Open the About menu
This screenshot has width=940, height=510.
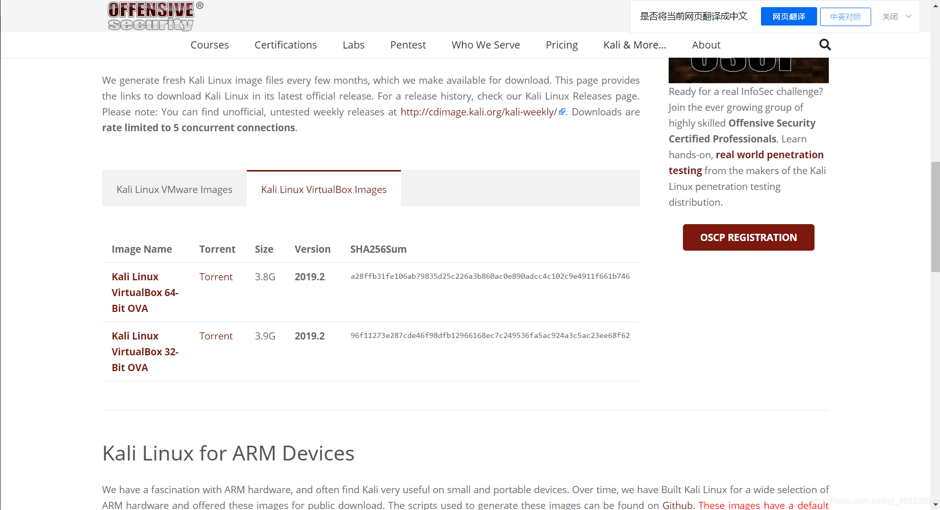pyautogui.click(x=706, y=45)
